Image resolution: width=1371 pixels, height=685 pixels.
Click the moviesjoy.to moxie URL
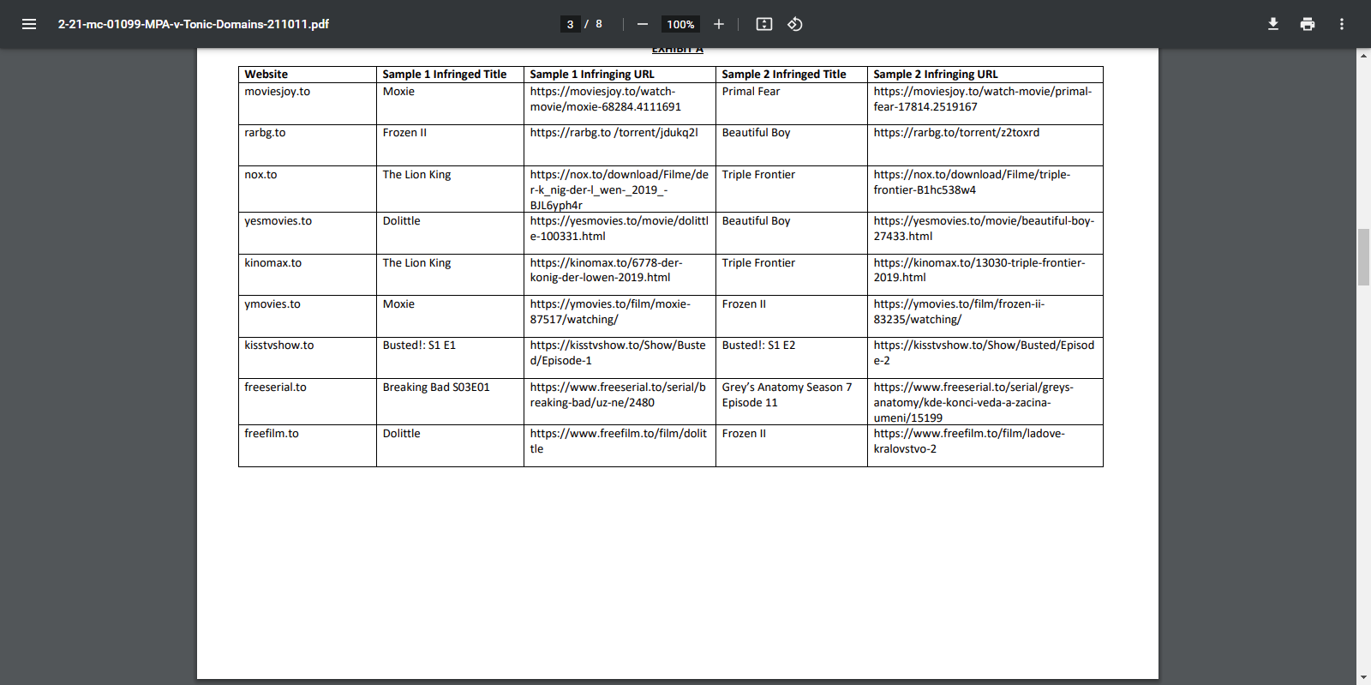[x=605, y=99]
